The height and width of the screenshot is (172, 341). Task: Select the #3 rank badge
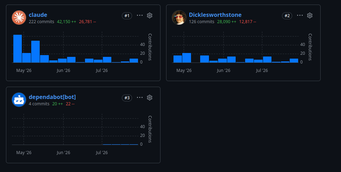(127, 98)
